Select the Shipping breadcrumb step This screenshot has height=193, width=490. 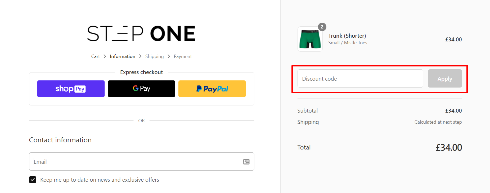click(154, 56)
